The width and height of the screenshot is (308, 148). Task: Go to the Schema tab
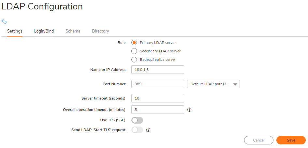[73, 31]
